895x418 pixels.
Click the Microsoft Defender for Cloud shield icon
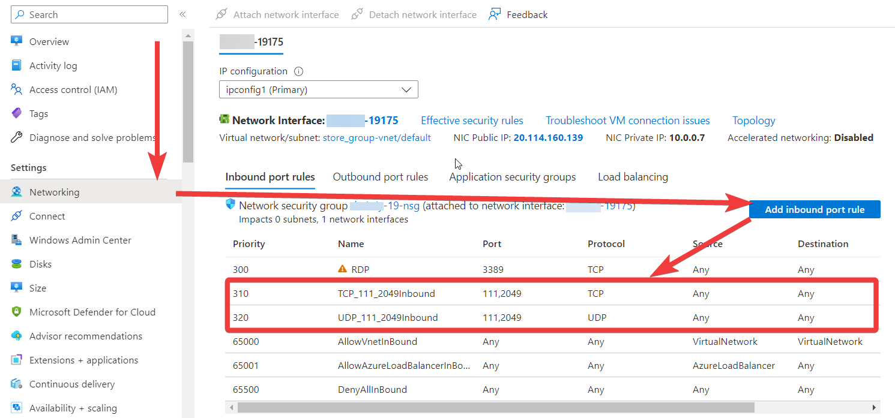(x=17, y=312)
